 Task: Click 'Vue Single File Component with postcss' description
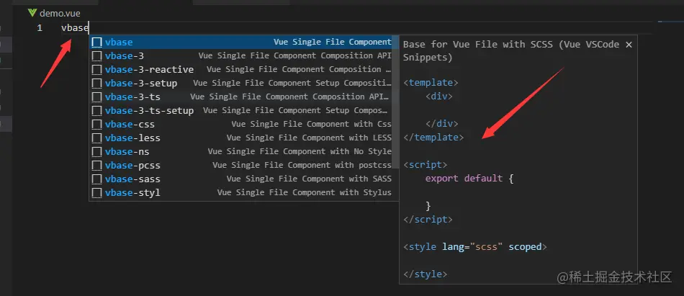[x=302, y=166]
